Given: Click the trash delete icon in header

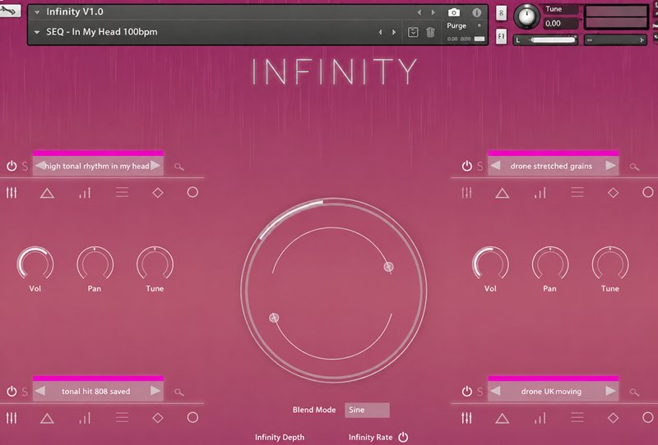Looking at the screenshot, I should (430, 32).
